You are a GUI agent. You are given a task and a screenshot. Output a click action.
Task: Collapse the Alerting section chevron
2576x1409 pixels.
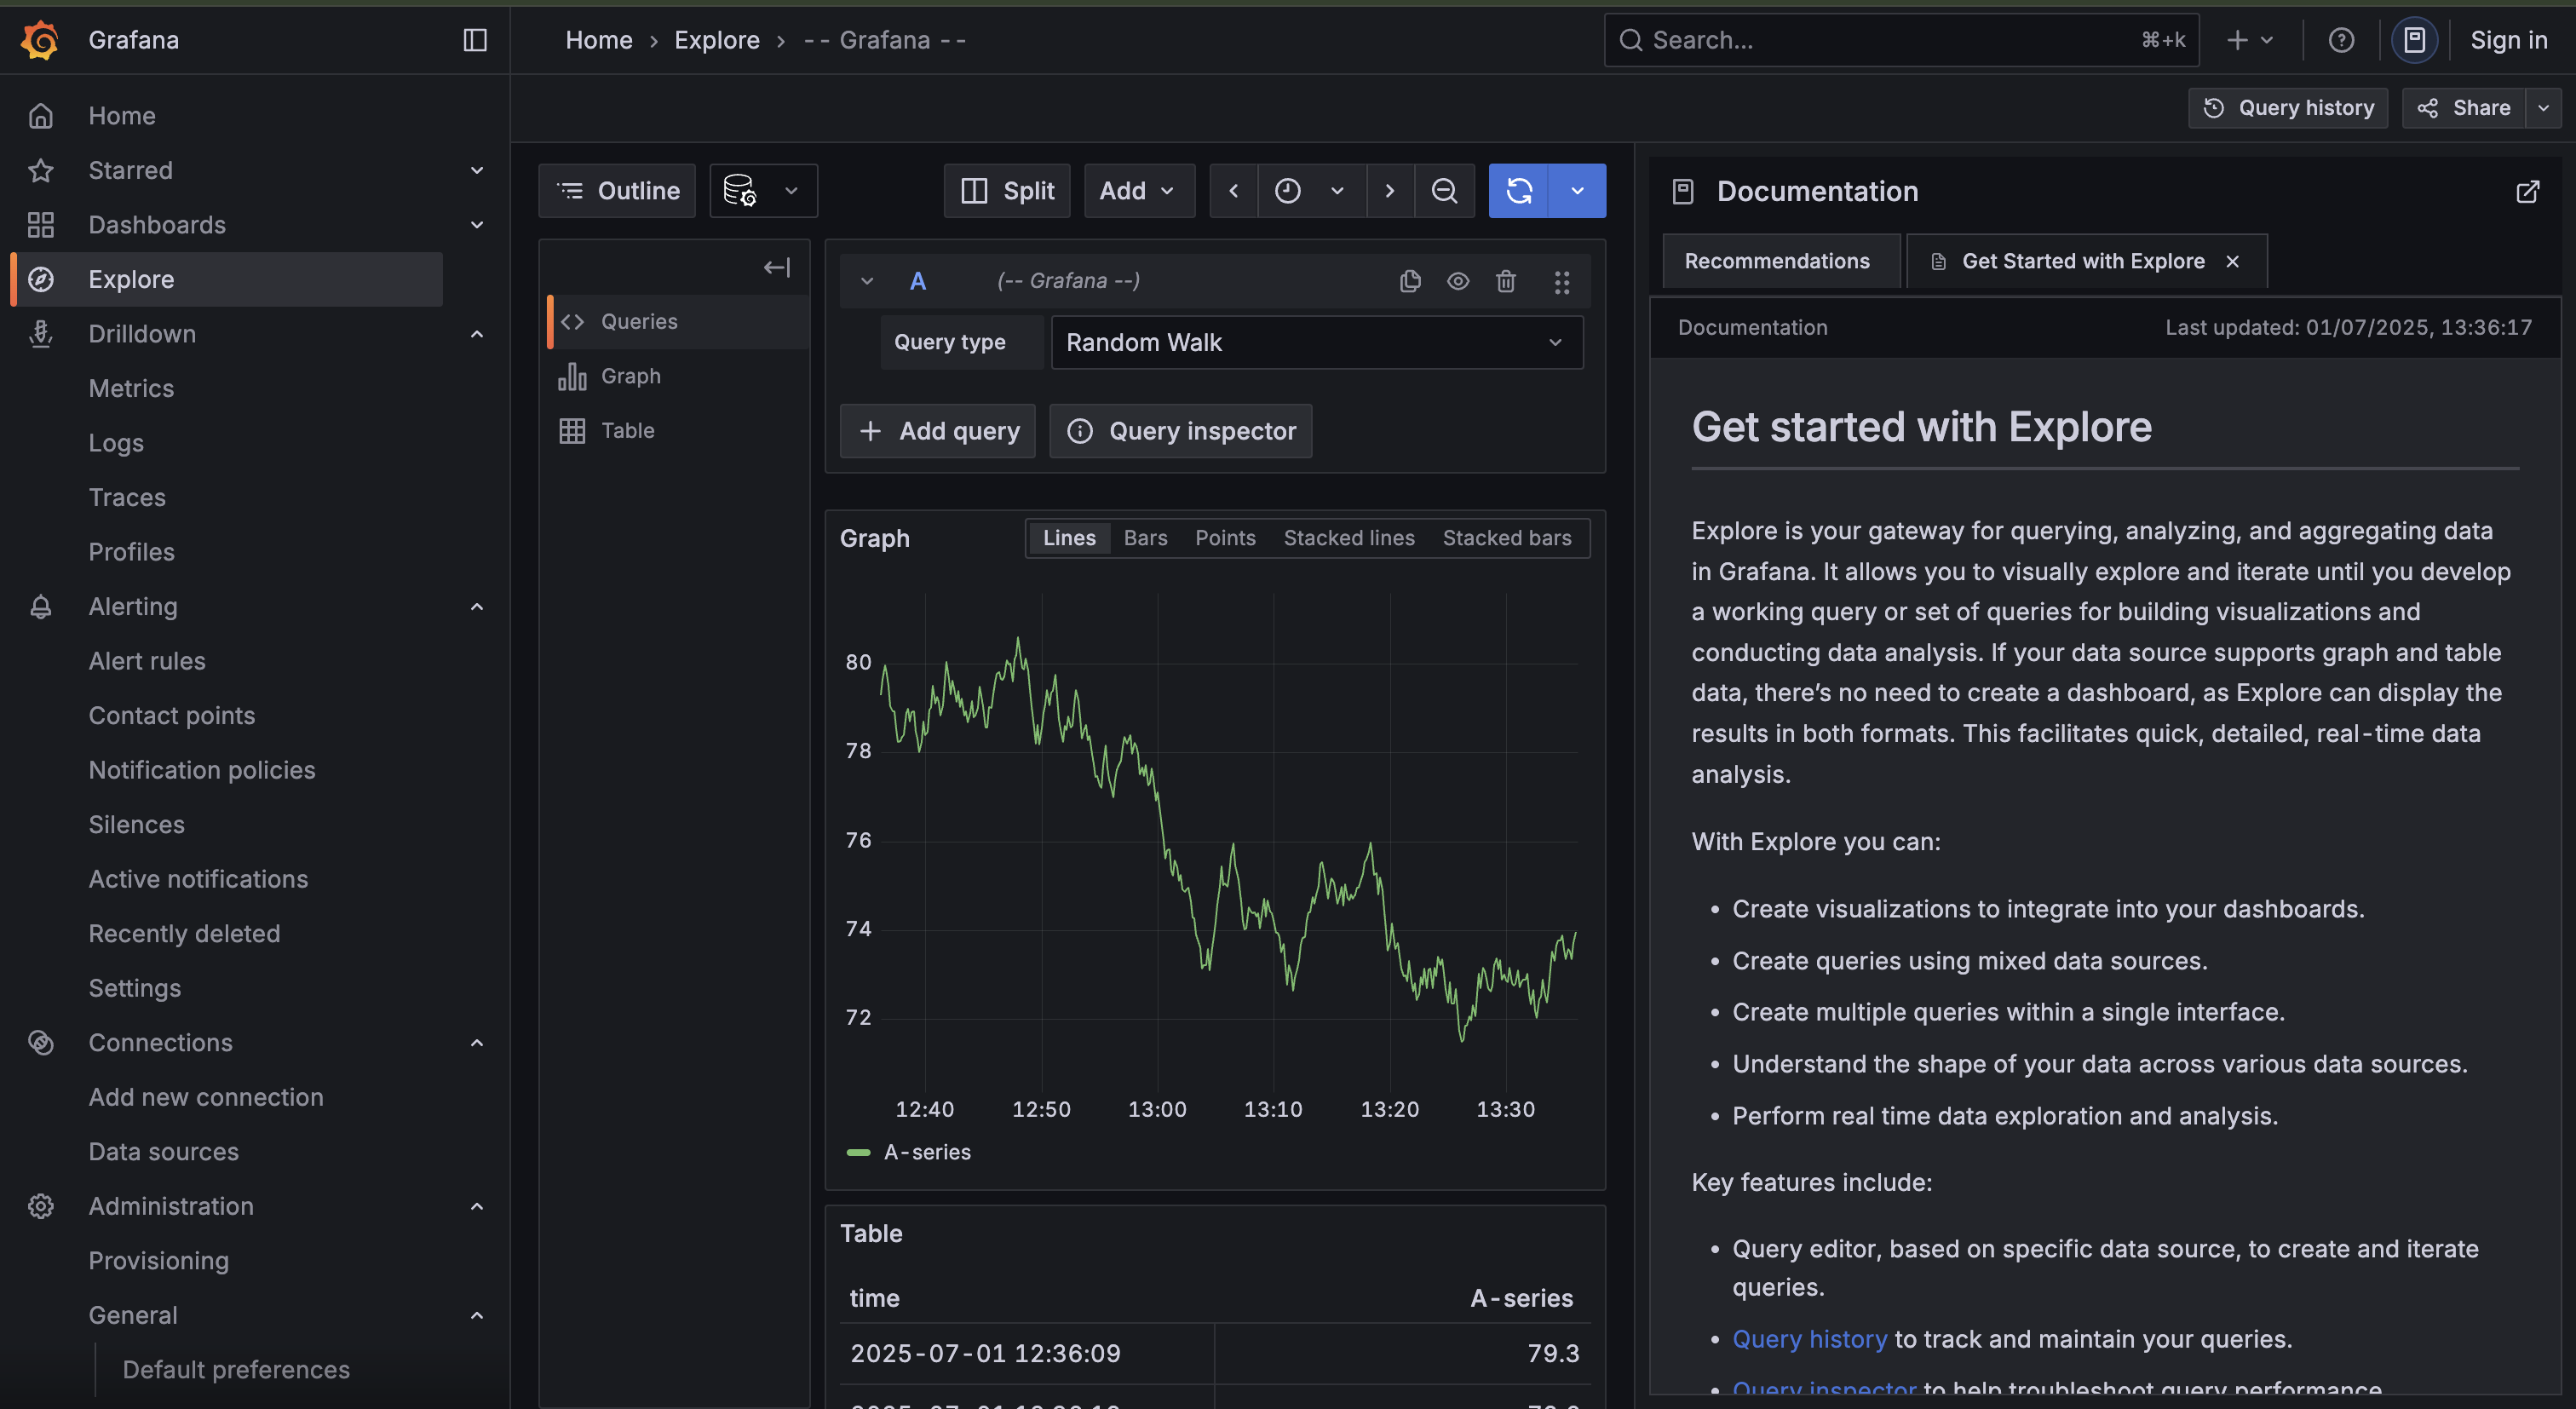(x=477, y=607)
